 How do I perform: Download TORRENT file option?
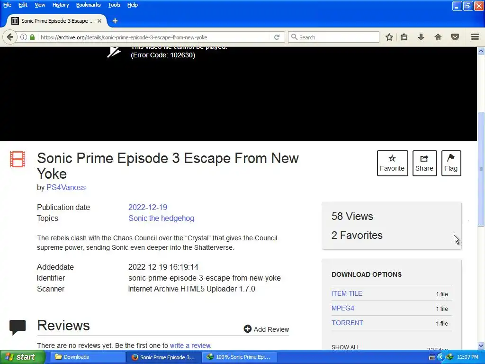click(x=347, y=323)
